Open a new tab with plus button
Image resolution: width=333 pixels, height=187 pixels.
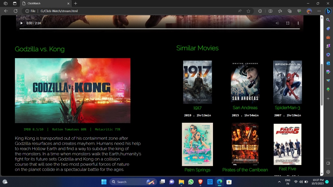point(75,3)
